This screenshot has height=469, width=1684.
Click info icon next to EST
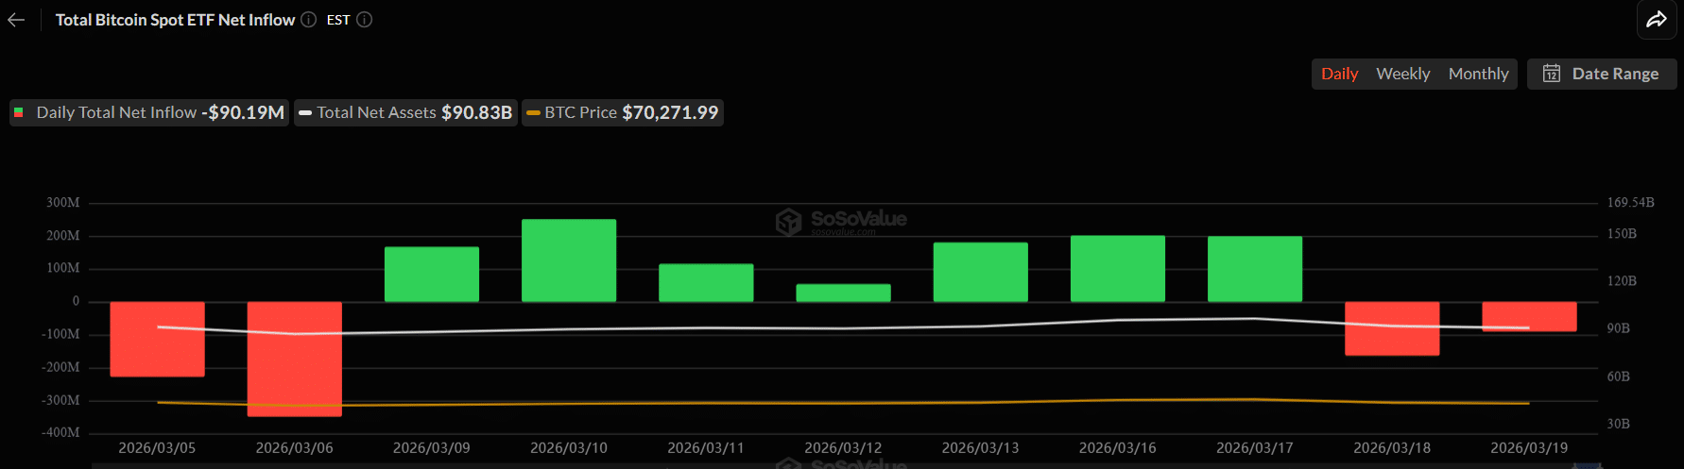tap(365, 20)
